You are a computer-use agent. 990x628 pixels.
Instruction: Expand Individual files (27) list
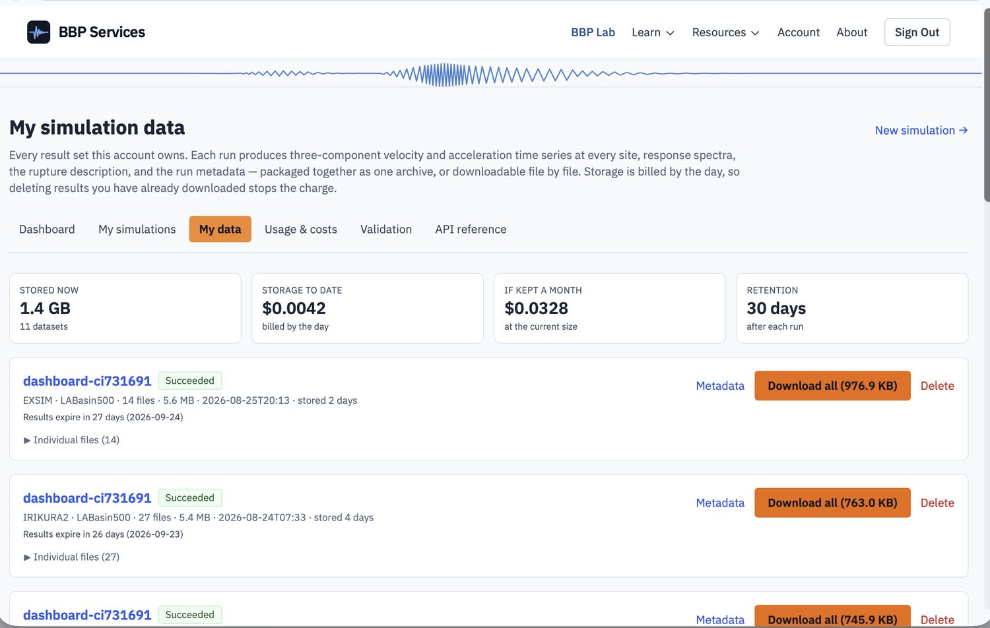tap(71, 557)
